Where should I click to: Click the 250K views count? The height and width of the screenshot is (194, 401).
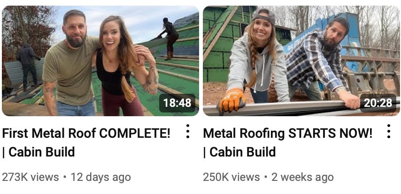coord(231,177)
